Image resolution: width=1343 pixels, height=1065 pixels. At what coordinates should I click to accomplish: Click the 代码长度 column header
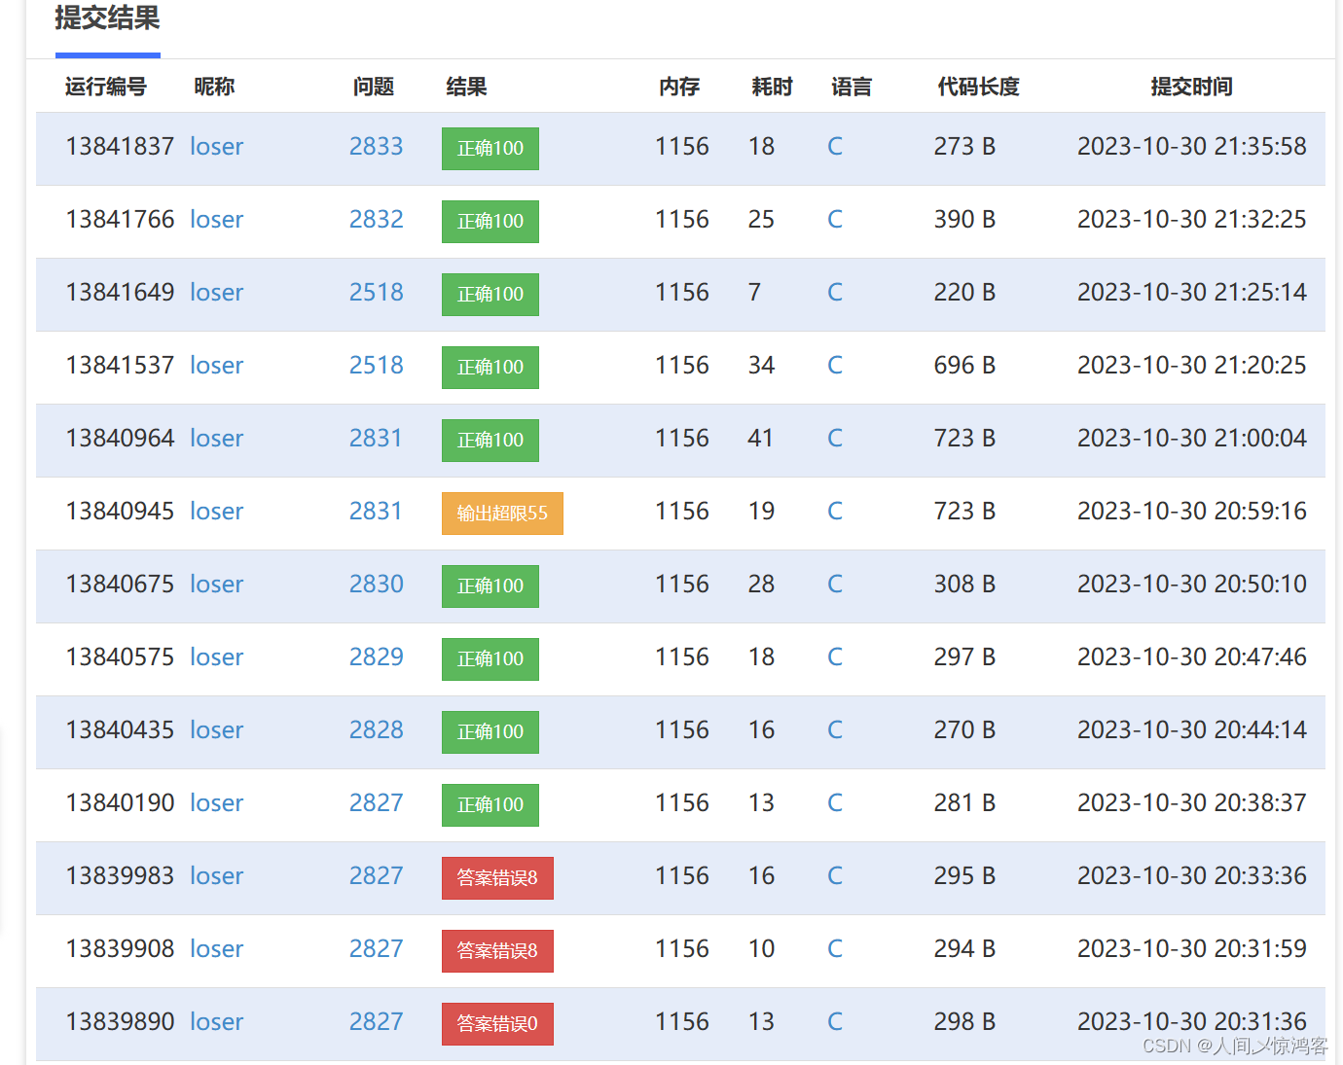978,87
